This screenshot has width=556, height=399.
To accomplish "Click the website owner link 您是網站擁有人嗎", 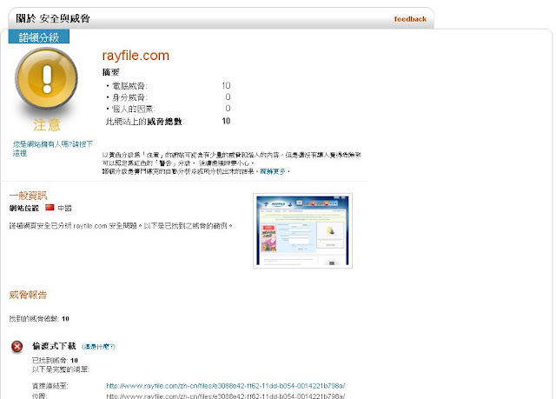I will pos(53,149).
